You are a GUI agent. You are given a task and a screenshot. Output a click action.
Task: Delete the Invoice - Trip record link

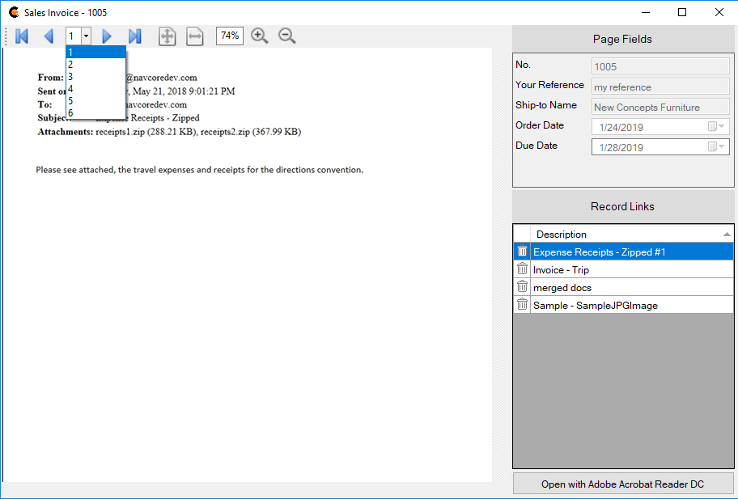[522, 269]
